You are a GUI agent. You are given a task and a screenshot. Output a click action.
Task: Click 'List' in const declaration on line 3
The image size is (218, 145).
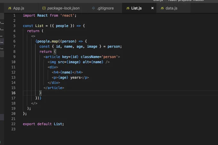click(x=39, y=26)
